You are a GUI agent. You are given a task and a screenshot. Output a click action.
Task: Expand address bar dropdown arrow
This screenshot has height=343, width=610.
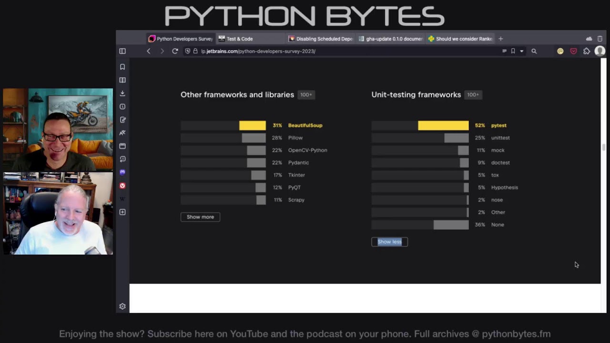[521, 51]
